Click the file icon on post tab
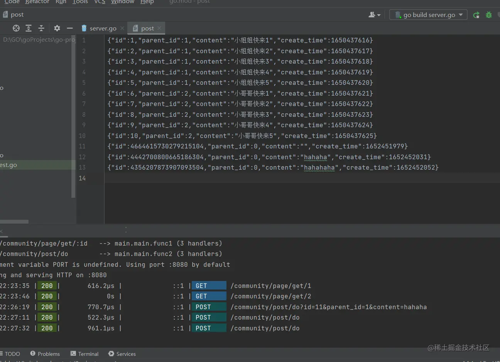 click(x=135, y=28)
